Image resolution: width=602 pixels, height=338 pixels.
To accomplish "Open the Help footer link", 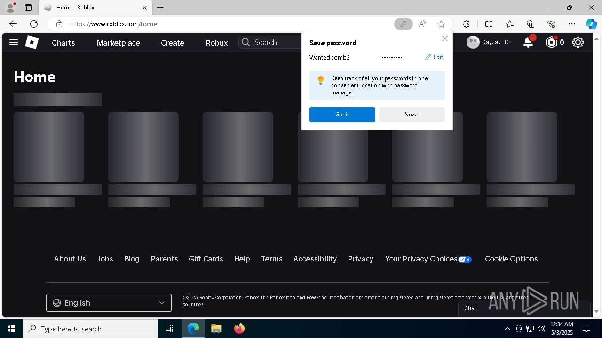I will point(242,259).
